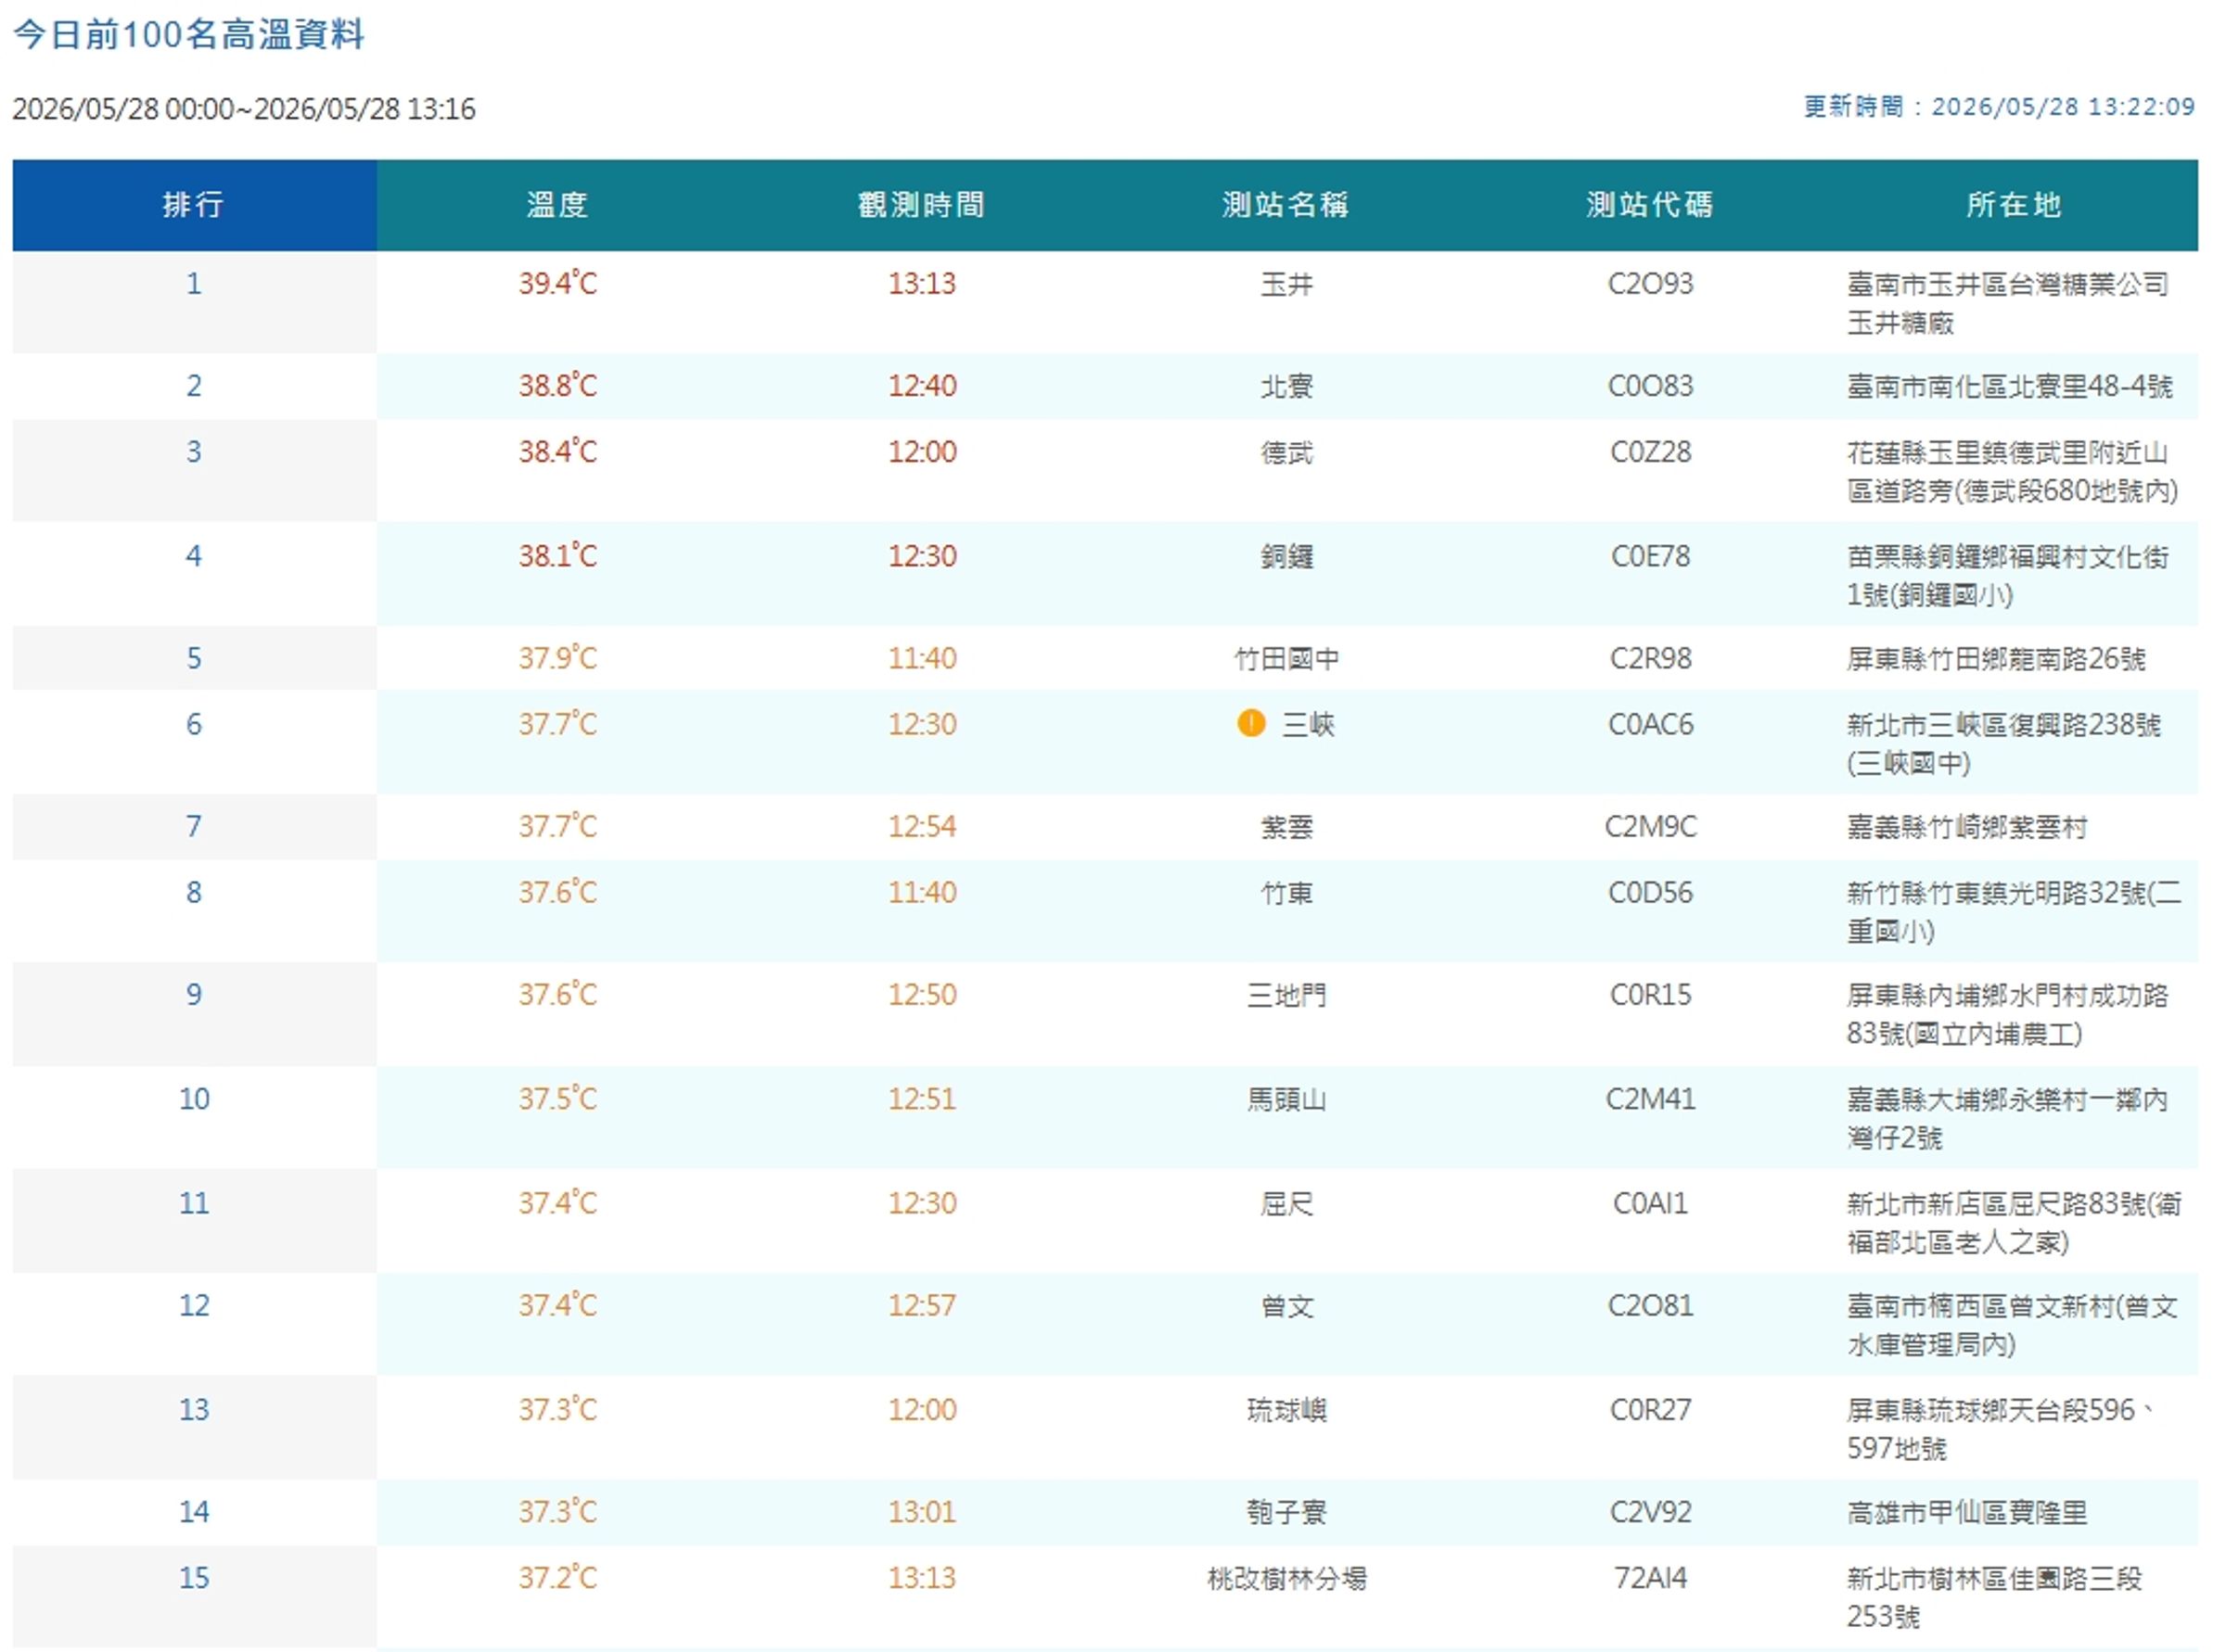Select station name 屈尺
The height and width of the screenshot is (1652, 2226).
click(1286, 1203)
